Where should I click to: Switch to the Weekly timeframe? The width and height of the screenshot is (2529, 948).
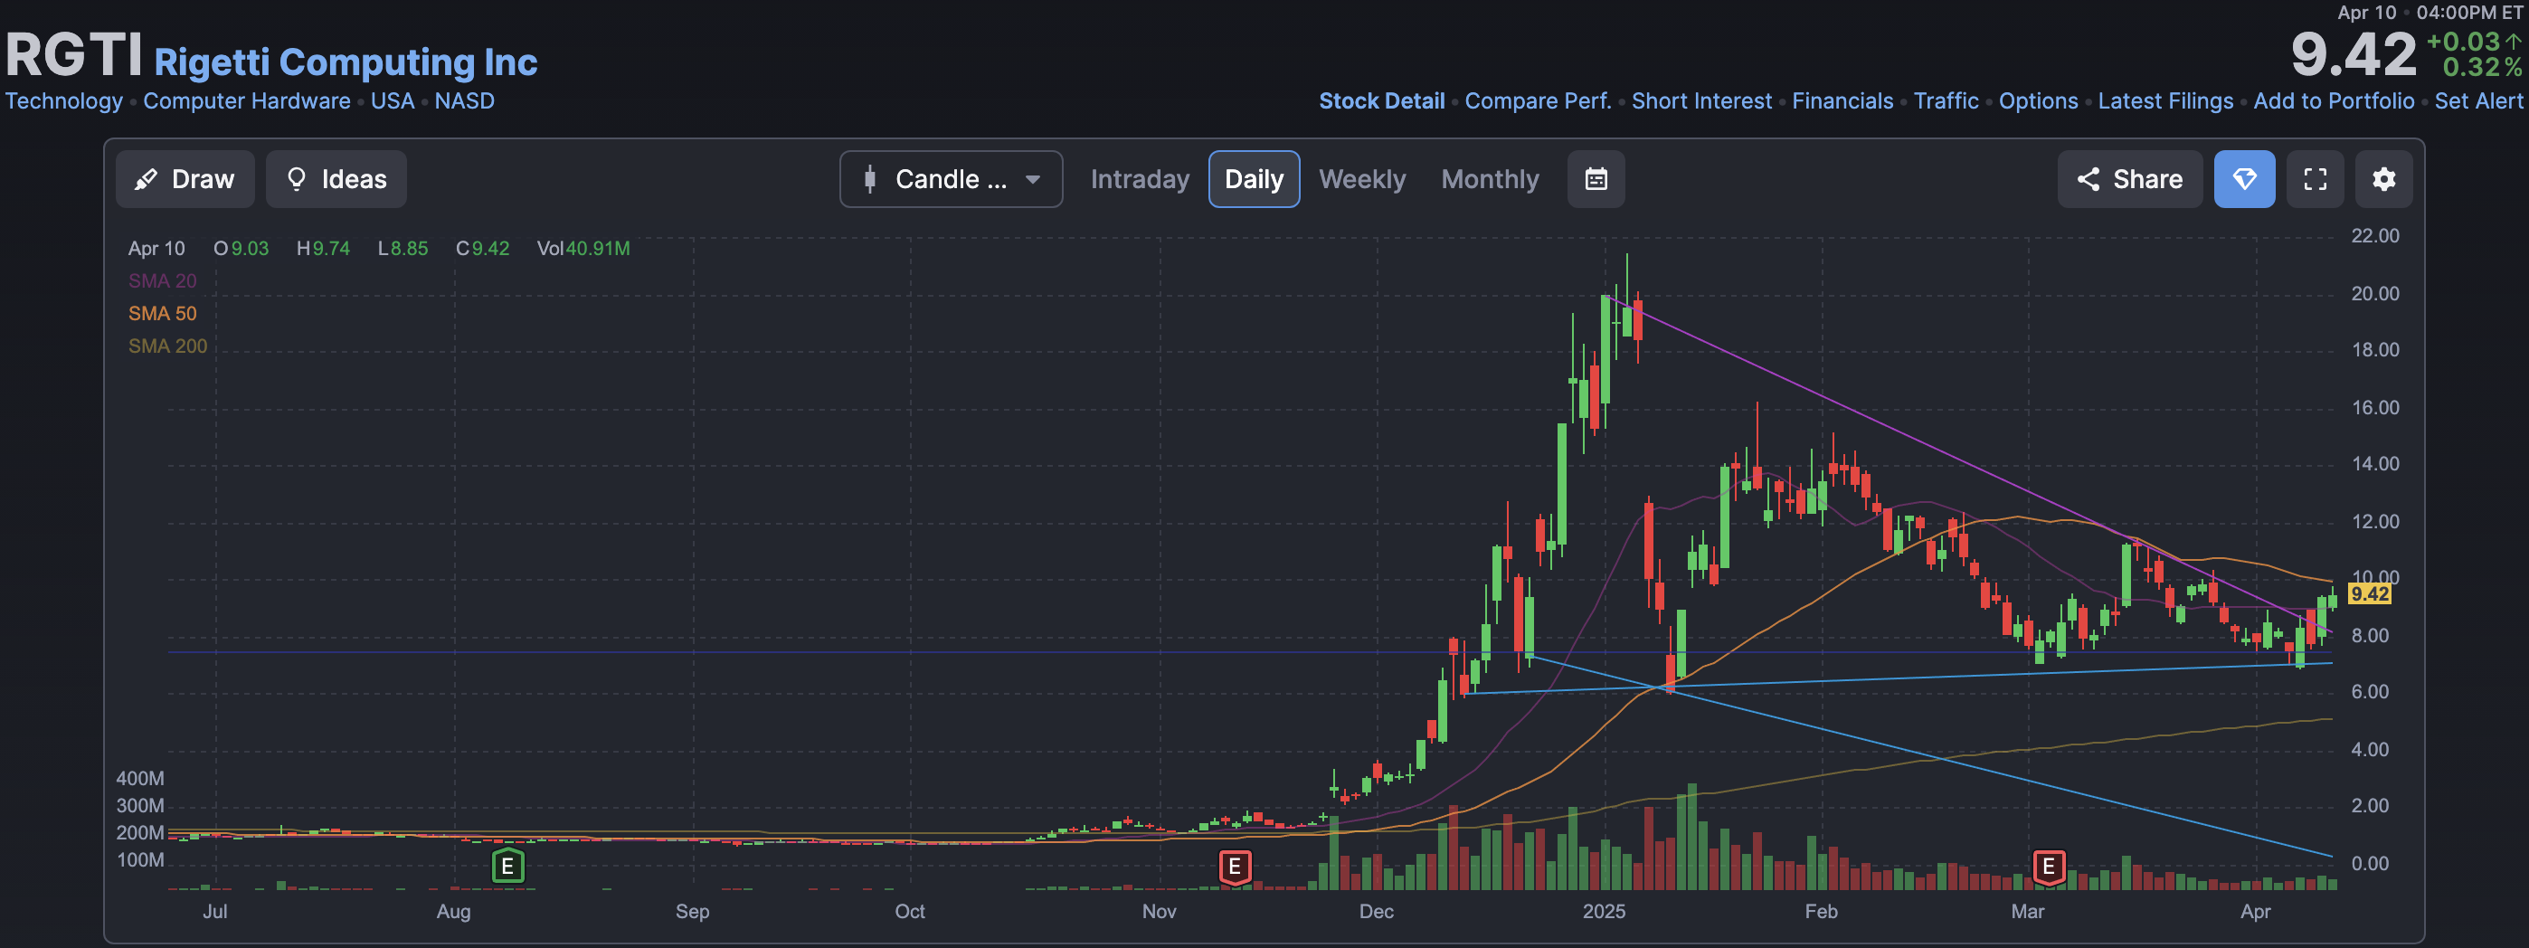pyautogui.click(x=1361, y=180)
